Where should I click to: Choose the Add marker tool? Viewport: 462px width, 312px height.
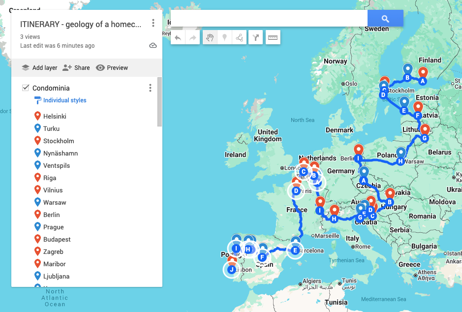click(x=224, y=37)
